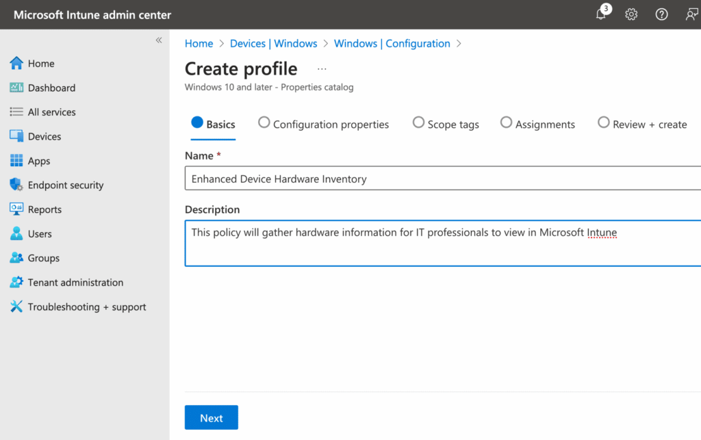This screenshot has height=440, width=701.
Task: Collapse the navigation sidebar with the double chevron
Action: 158,40
